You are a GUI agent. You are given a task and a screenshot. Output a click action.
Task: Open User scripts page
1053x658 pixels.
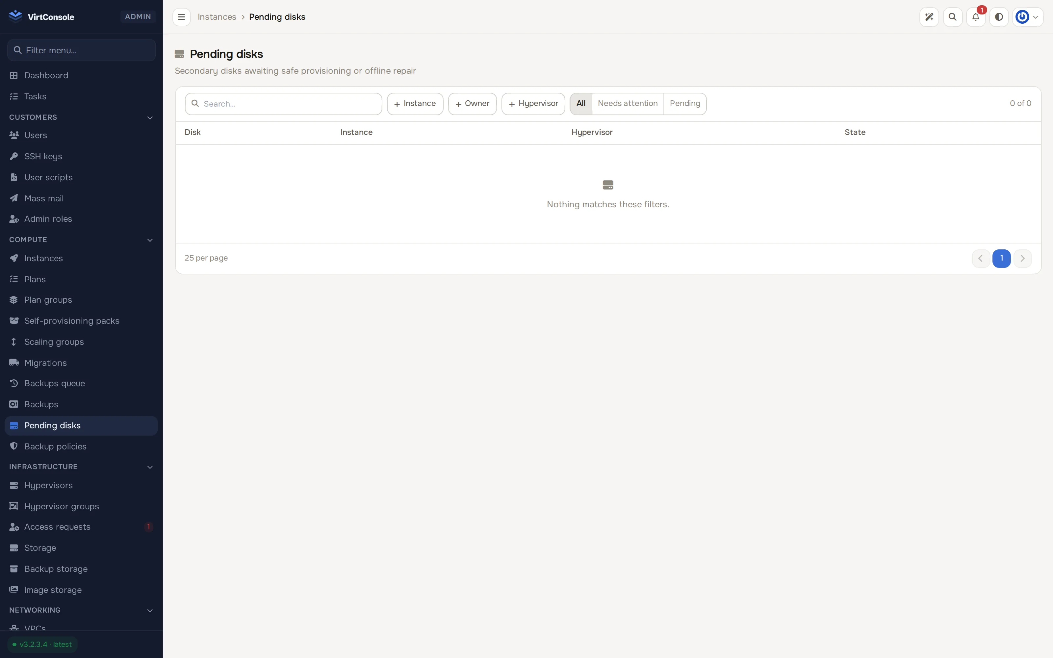(x=81, y=177)
